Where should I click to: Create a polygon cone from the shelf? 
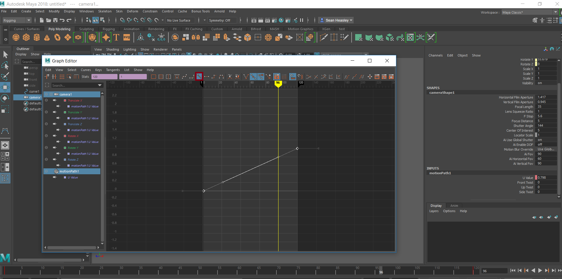(x=47, y=38)
